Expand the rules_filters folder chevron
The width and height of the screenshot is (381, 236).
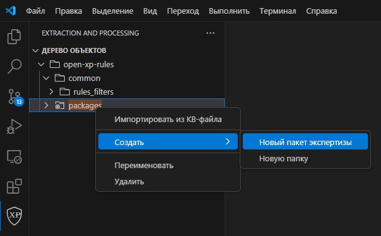point(51,92)
